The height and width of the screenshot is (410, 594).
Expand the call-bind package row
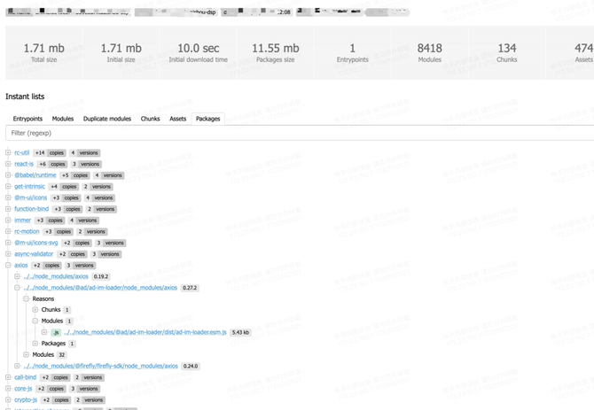8,377
